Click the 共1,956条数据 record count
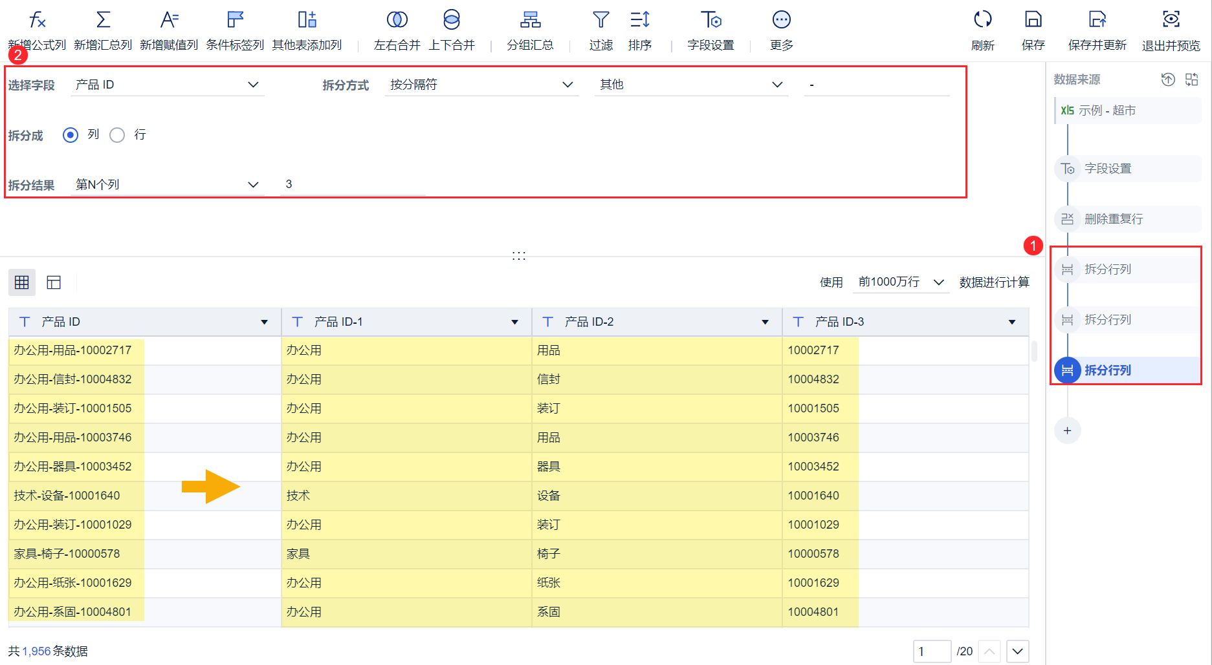 click(x=48, y=651)
